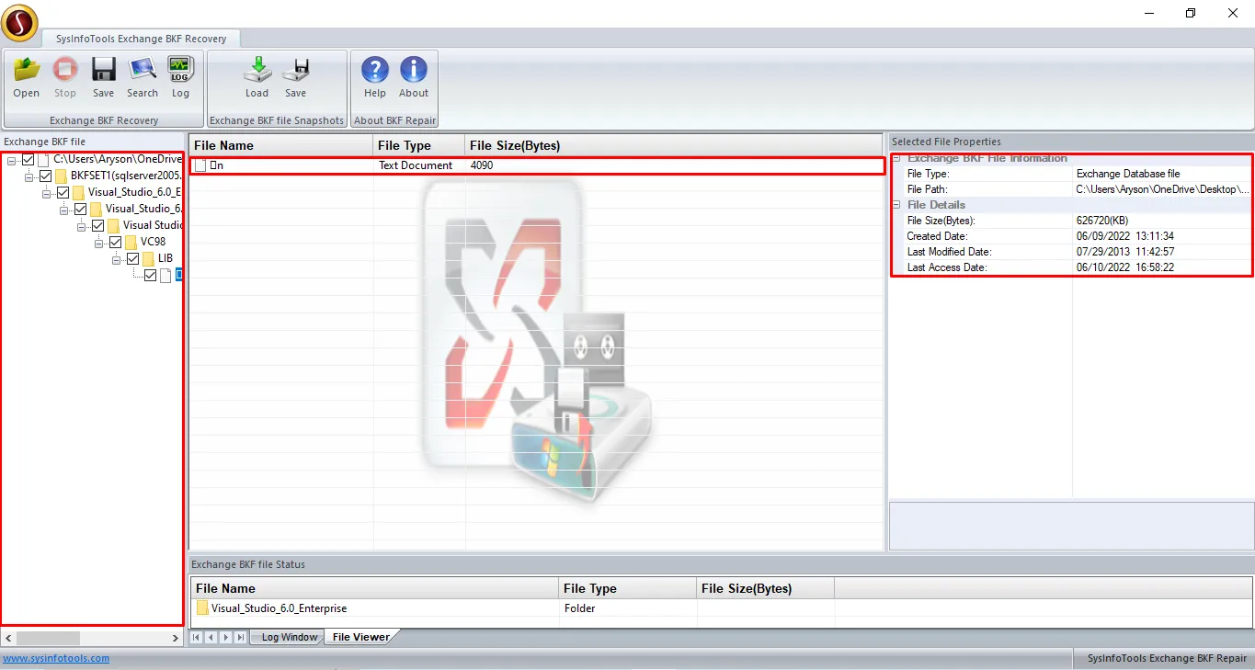The image size is (1255, 670).
Task: Show the About dialog icon
Action: coord(414,70)
